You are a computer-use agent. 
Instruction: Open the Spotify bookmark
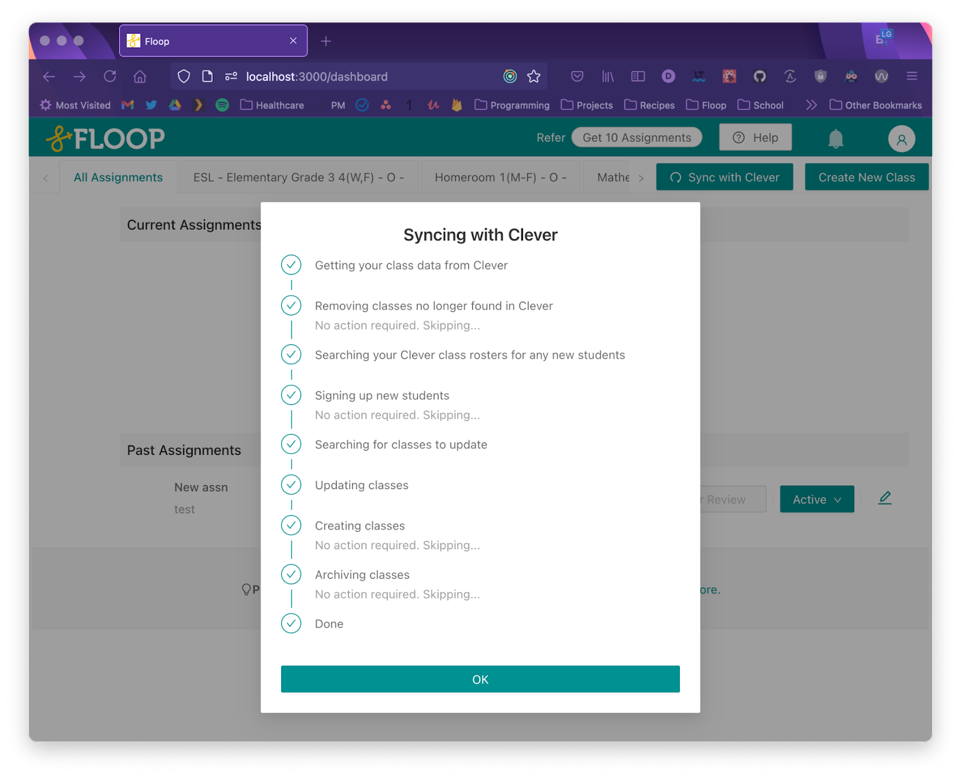(222, 105)
